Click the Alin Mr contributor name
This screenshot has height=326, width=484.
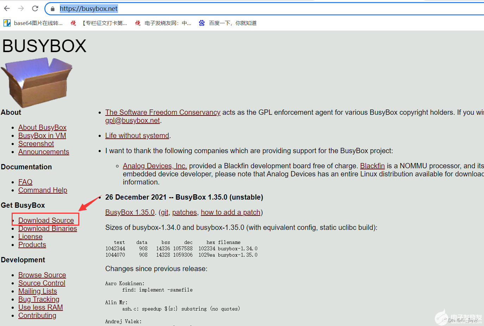116,302
